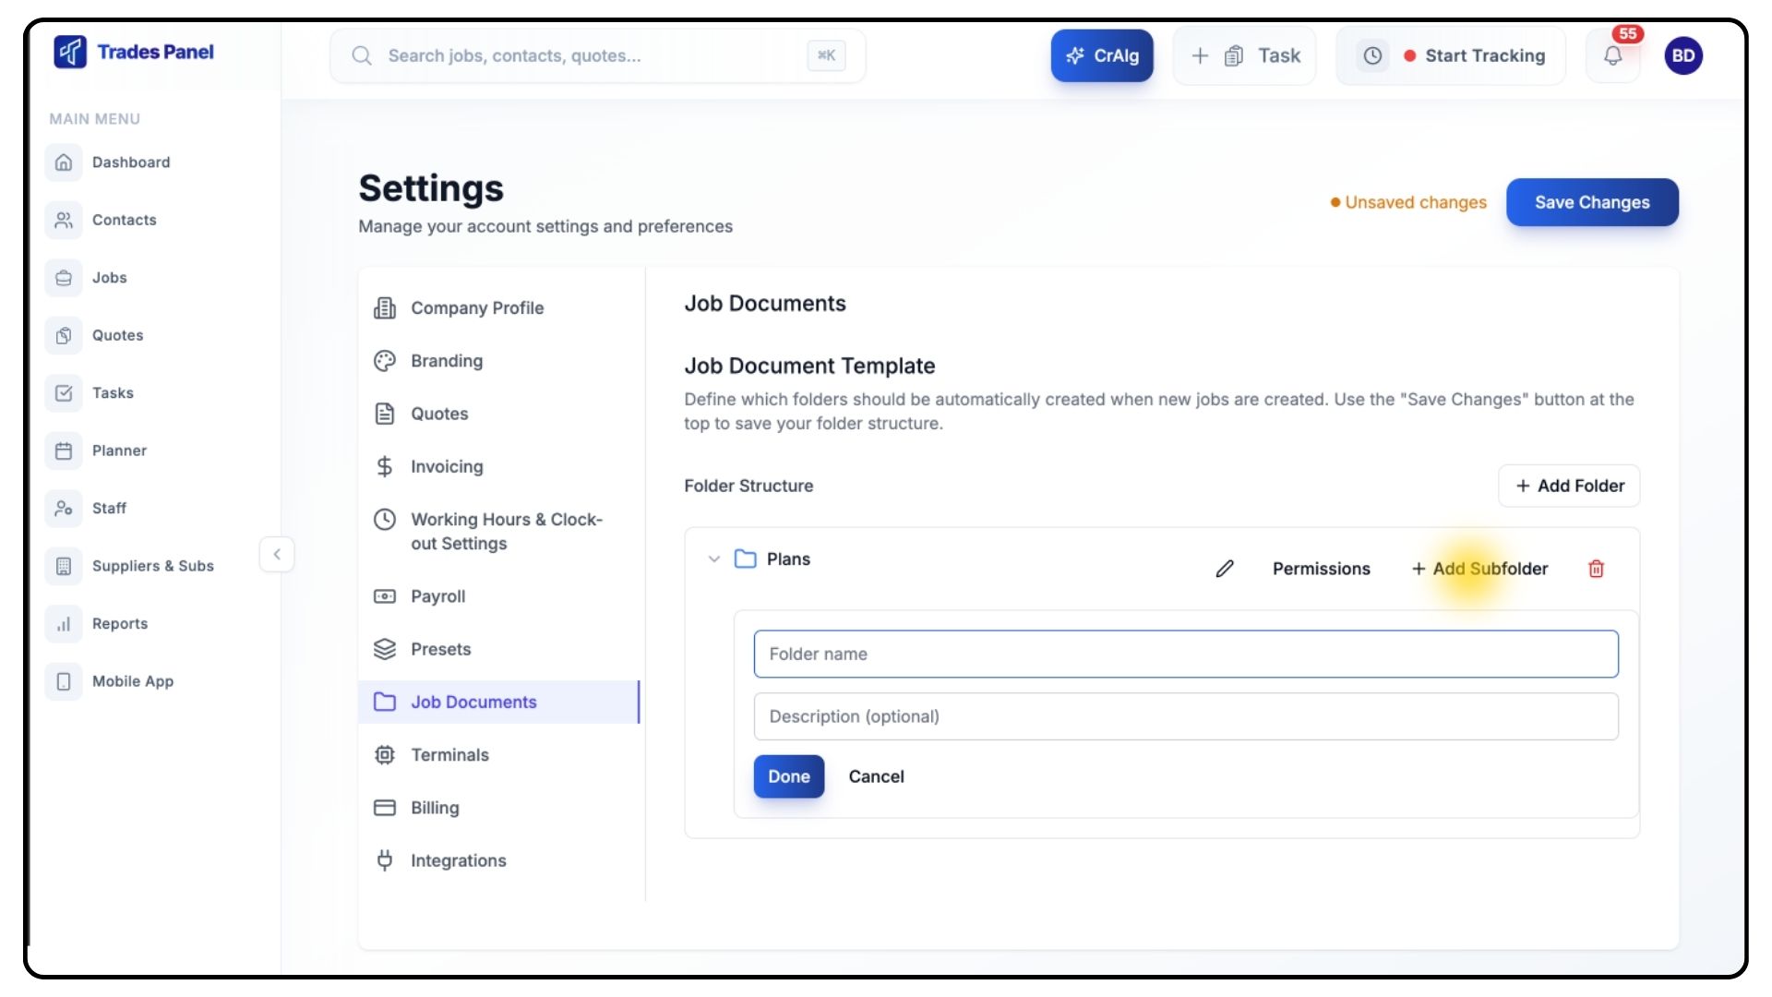This screenshot has width=1772, height=997.
Task: Collapse the main sidebar arrow
Action: pyautogui.click(x=277, y=555)
